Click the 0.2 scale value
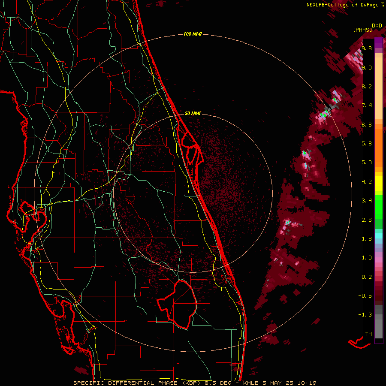 (x=367, y=277)
